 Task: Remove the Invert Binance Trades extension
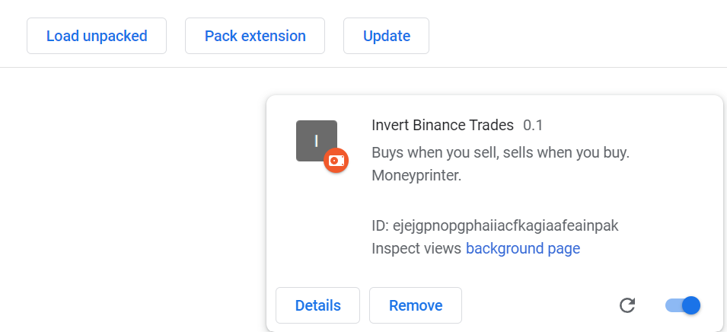point(416,305)
